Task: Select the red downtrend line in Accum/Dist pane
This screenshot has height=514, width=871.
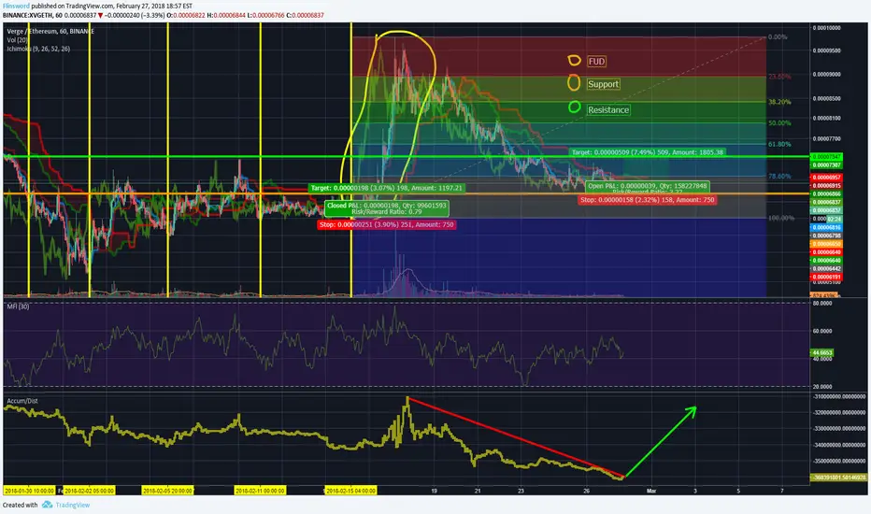Action: coord(517,438)
